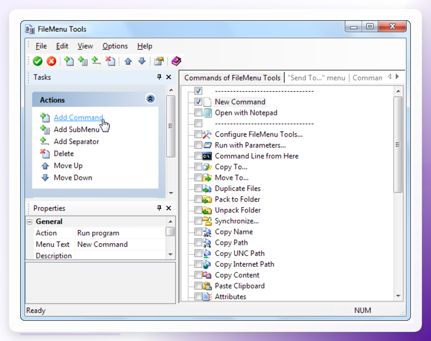
Task: Click the Duplicate Files icon
Action: (x=207, y=189)
